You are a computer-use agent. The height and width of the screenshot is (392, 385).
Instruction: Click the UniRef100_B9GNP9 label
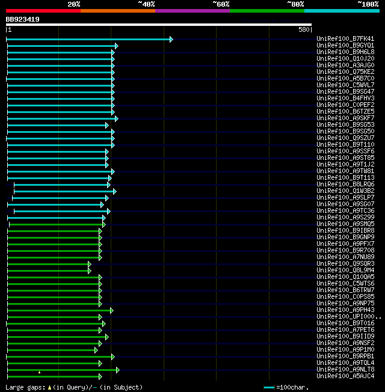pyautogui.click(x=345, y=237)
